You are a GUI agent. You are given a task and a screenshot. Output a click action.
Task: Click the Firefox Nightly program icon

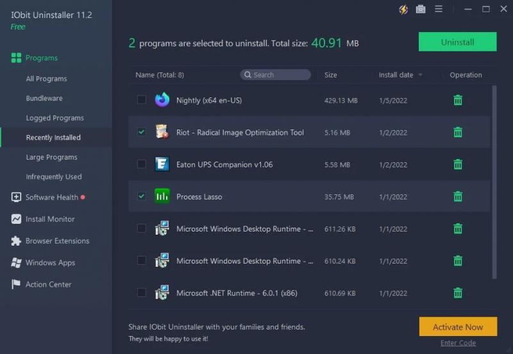(x=162, y=100)
